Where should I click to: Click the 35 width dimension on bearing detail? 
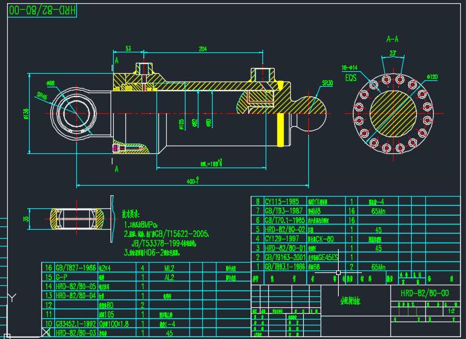pyautogui.click(x=26, y=219)
